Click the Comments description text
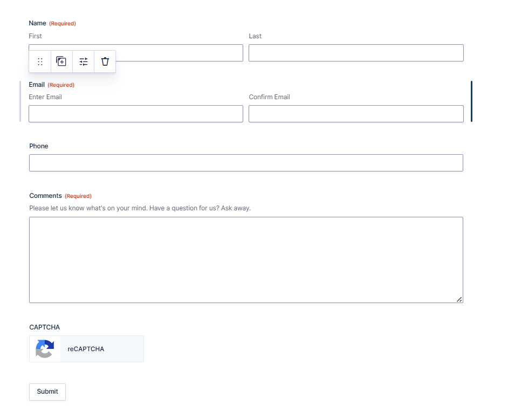The height and width of the screenshot is (419, 508). coord(140,208)
